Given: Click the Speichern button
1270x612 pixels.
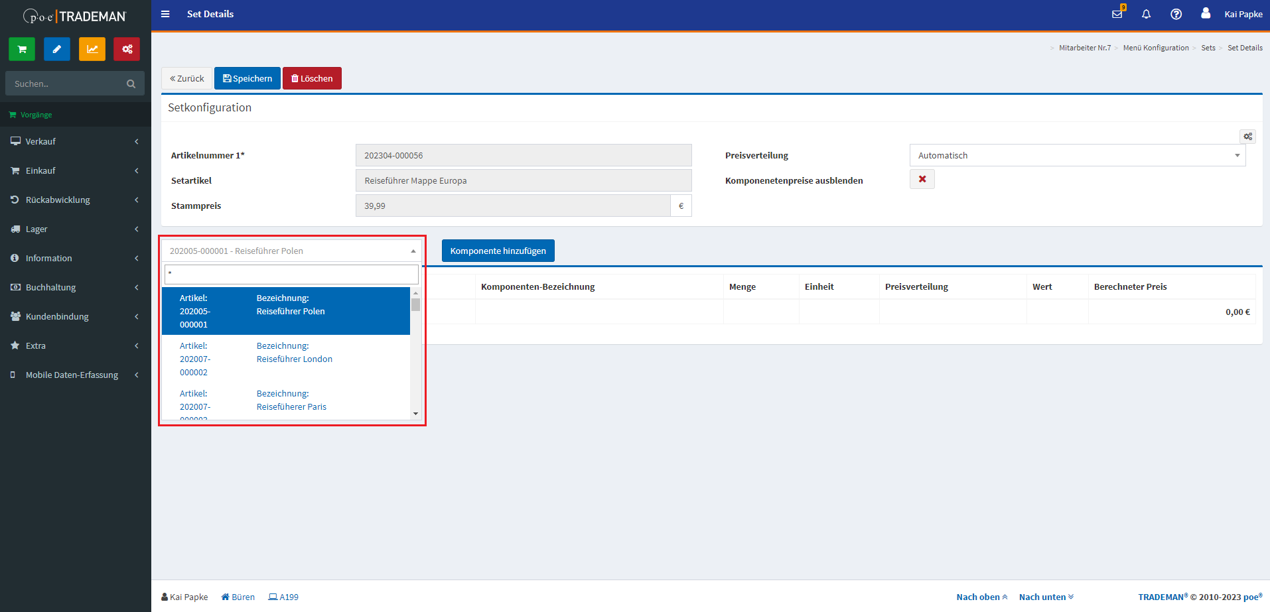Looking at the screenshot, I should click(x=247, y=78).
